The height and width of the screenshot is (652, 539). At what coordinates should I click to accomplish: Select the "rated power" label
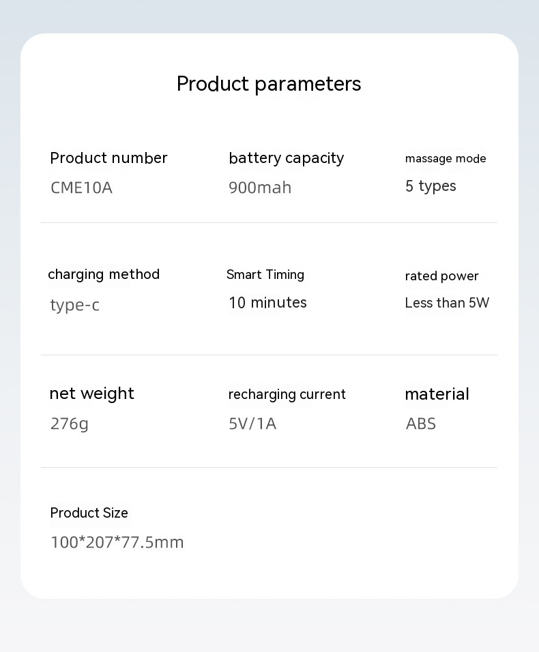click(441, 276)
